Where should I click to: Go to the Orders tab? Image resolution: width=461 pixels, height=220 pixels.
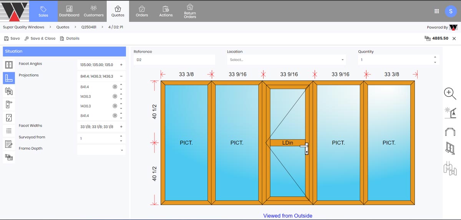point(142,11)
